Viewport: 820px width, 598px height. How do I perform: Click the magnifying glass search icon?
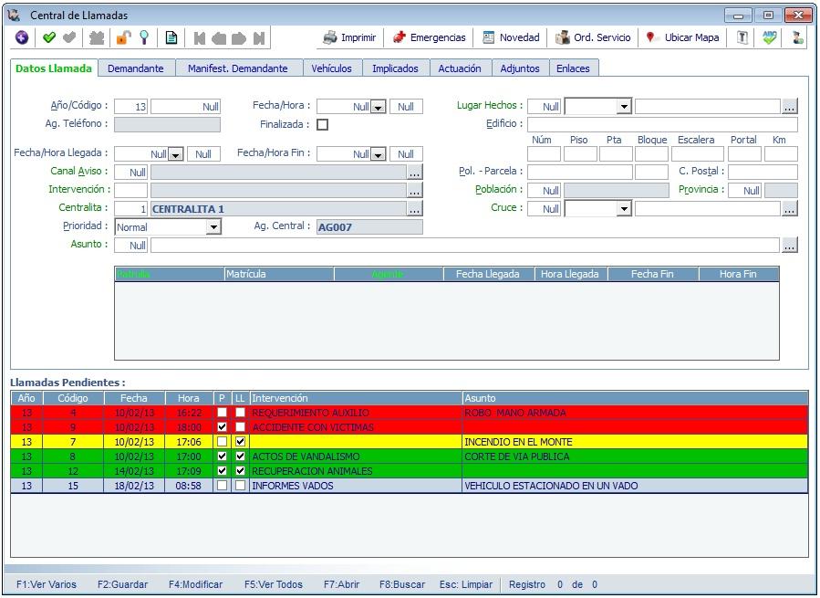coord(144,37)
